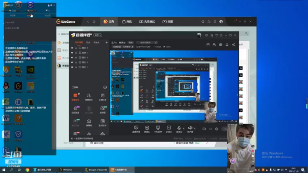The image size is (308, 173).
Task: Click the streamer avatar in title bar
Action: [199, 35]
